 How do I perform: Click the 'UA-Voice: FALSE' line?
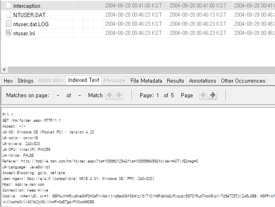(x=18, y=155)
